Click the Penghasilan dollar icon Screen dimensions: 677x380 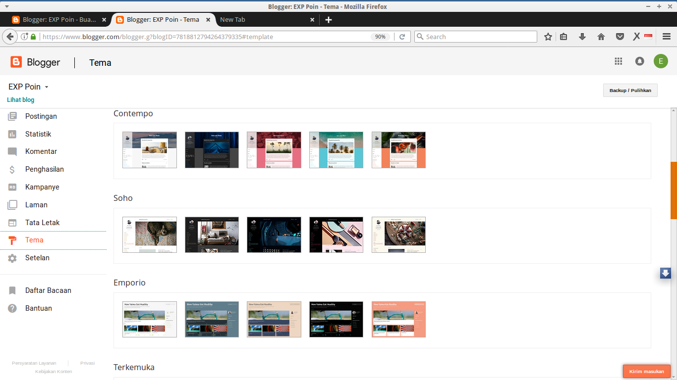pyautogui.click(x=12, y=170)
